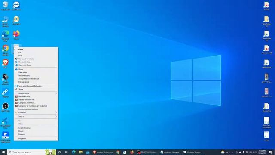Viewport: 275px width, 155px height.
Task: Click the Windows Start button
Action: pos(3,152)
